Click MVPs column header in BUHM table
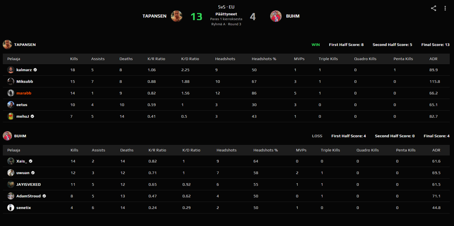The width and height of the screenshot is (454, 226). coord(301,150)
